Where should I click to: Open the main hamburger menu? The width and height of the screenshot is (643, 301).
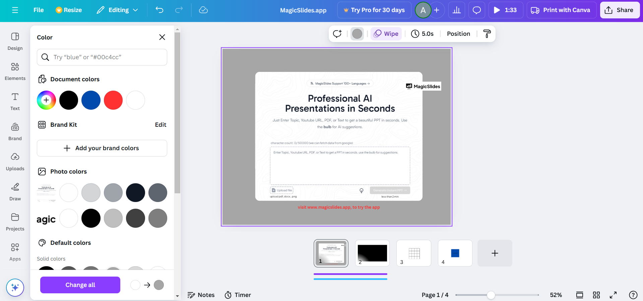point(15,10)
